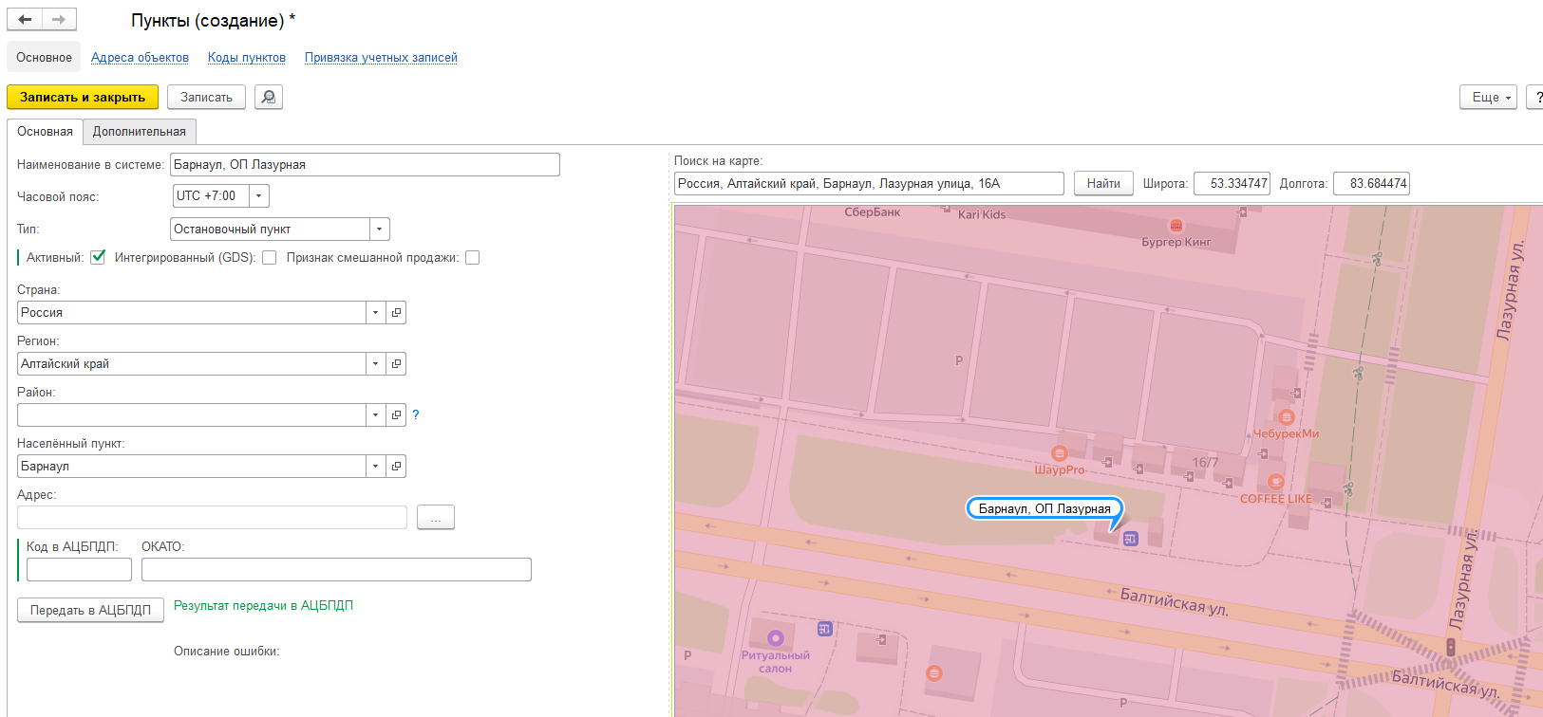Viewport: 1543px width, 717px height.
Task: Click the blue question mark near Район
Action: click(x=415, y=414)
